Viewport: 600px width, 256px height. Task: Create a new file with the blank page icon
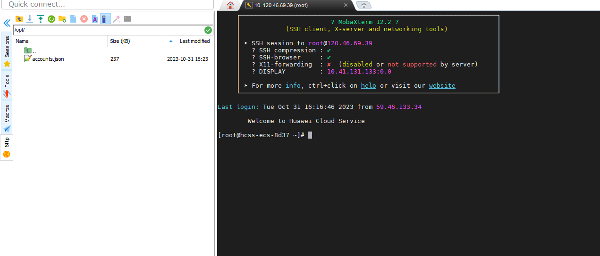pos(73,19)
